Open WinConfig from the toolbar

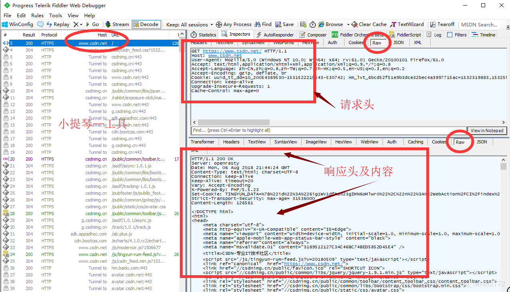coord(18,24)
